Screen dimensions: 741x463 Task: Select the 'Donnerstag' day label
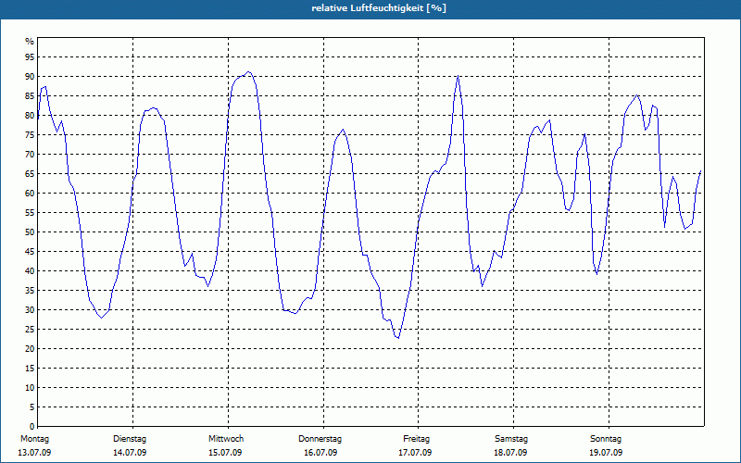pyautogui.click(x=320, y=439)
